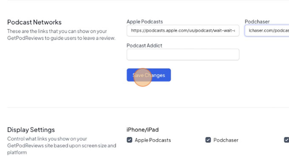Image resolution: width=289 pixels, height=159 pixels.
Task: Select the Display Settings section heading
Action: coord(31,130)
